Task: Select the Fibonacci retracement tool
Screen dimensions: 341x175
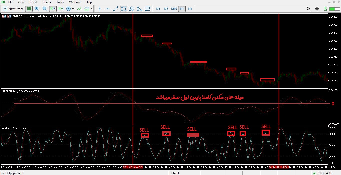Action: click(x=148, y=9)
